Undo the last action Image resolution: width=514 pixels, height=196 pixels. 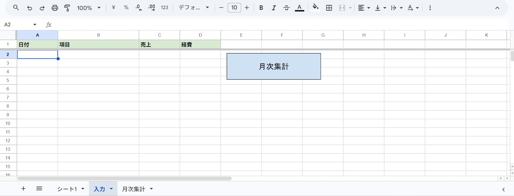click(x=29, y=8)
